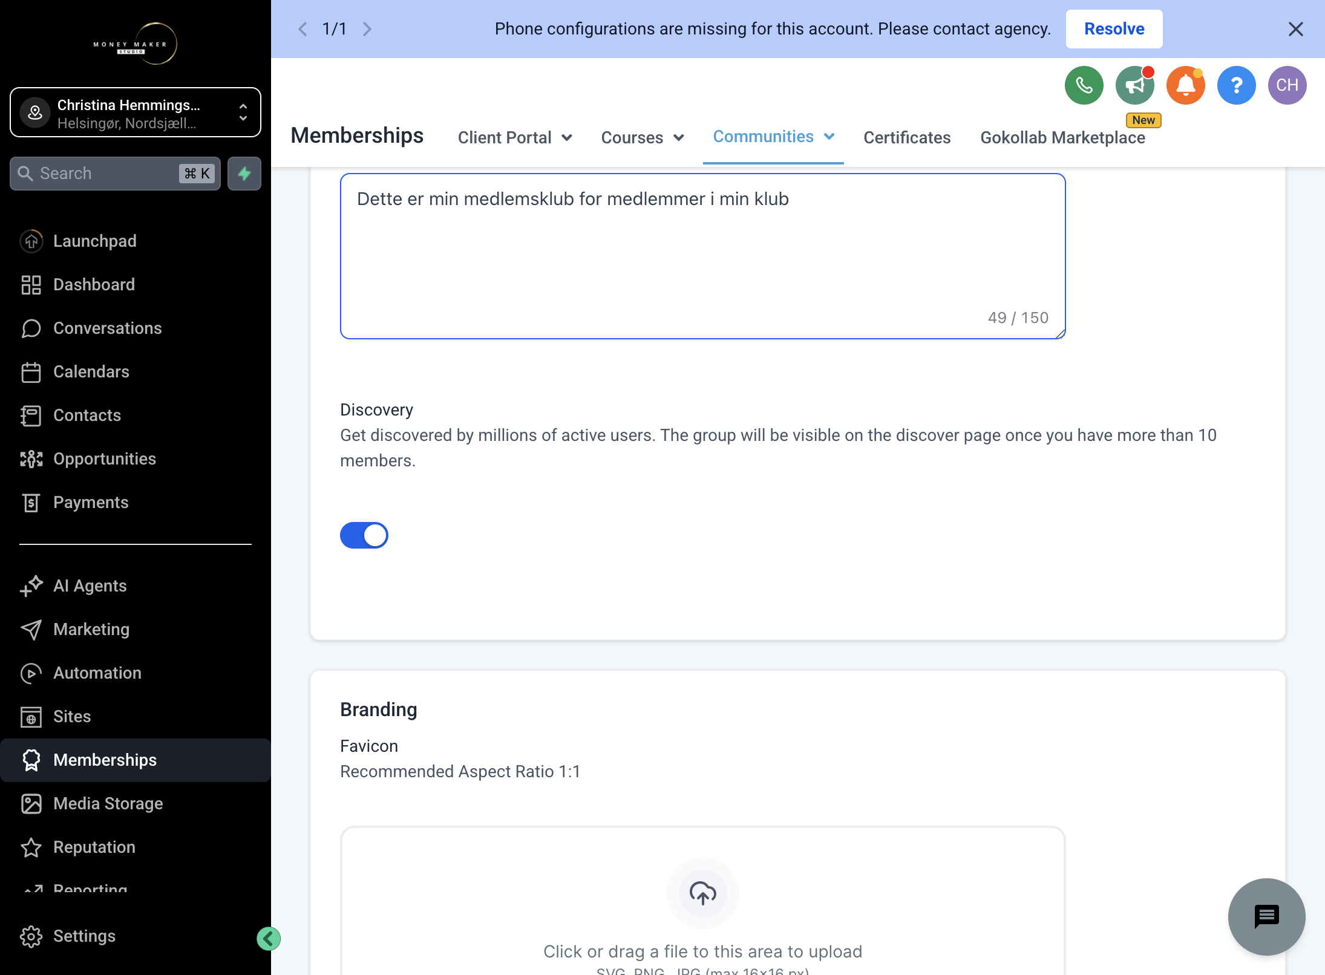Click the '49 / 150' character counter

[x=1018, y=318]
